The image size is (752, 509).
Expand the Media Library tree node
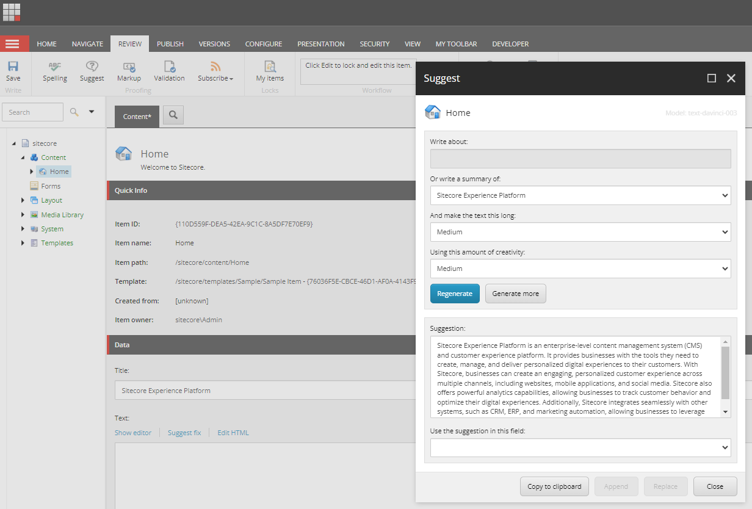23,215
